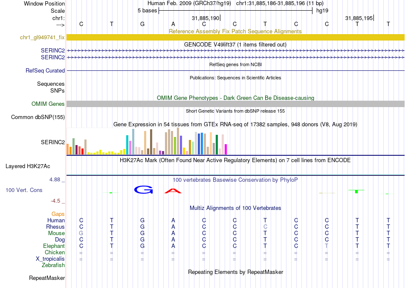
Task: Click the grayed T in Elephant row
Action: [327, 246]
